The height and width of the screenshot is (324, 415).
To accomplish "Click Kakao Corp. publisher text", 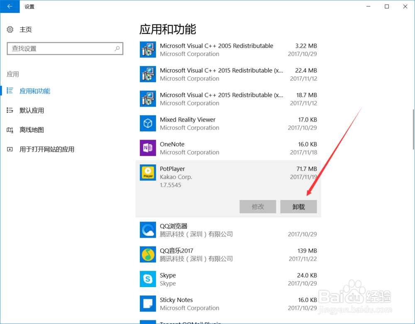I will pyautogui.click(x=176, y=177).
